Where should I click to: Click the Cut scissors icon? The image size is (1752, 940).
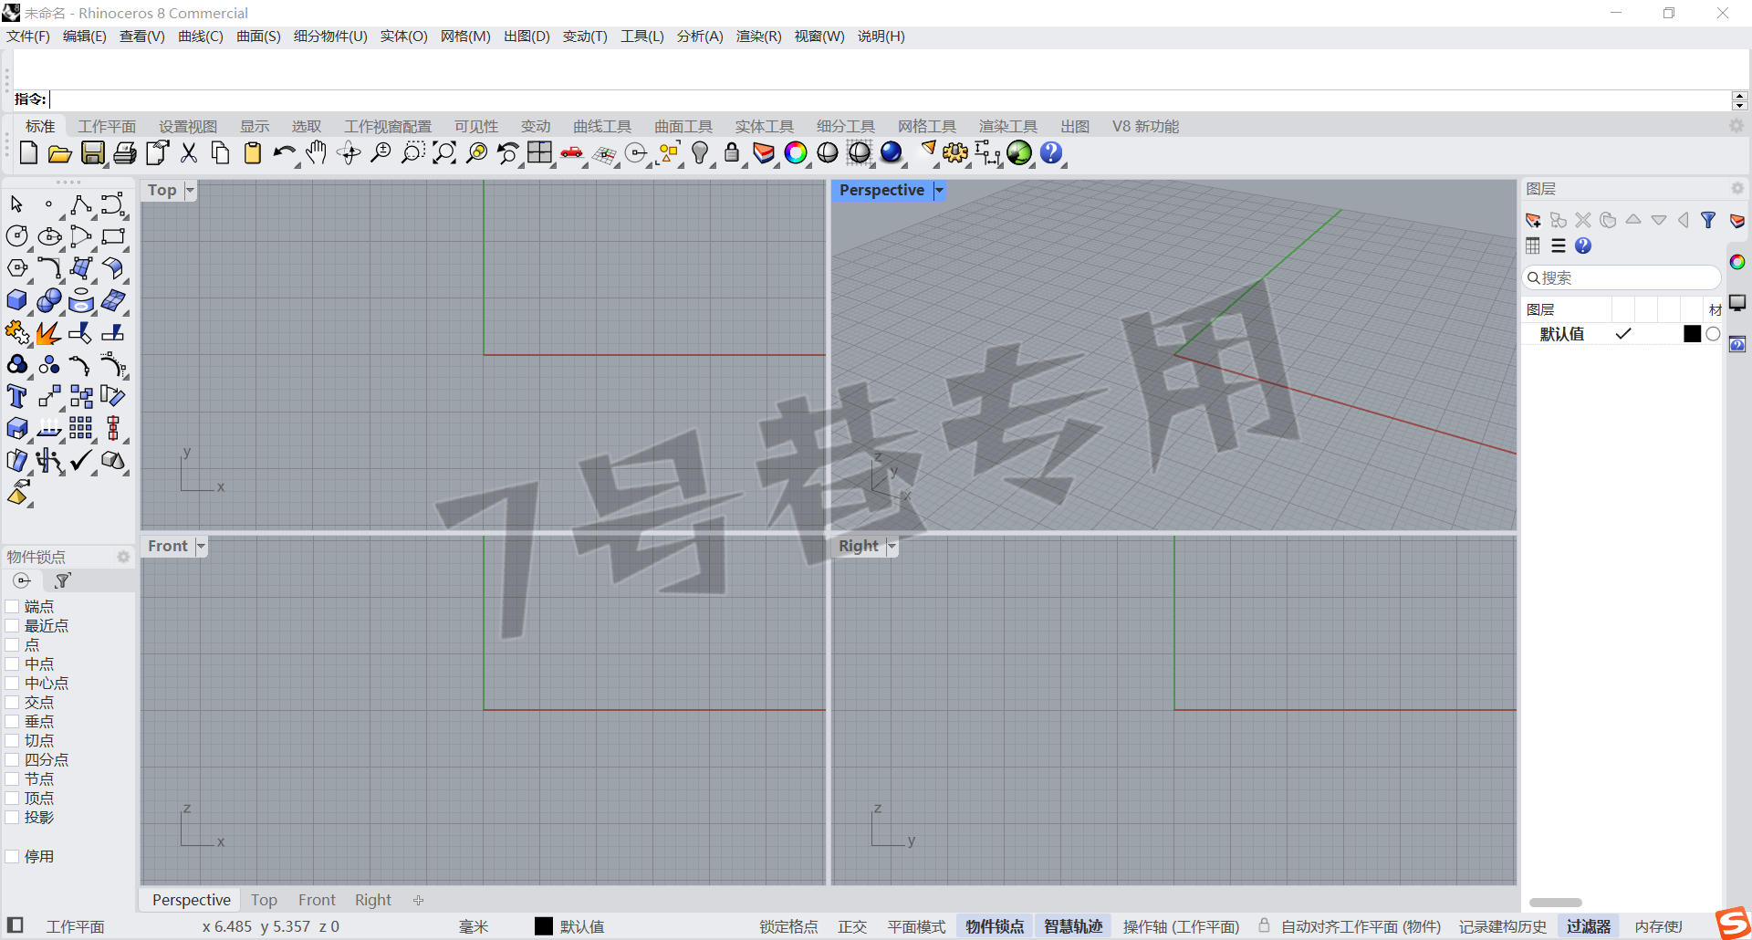click(189, 153)
